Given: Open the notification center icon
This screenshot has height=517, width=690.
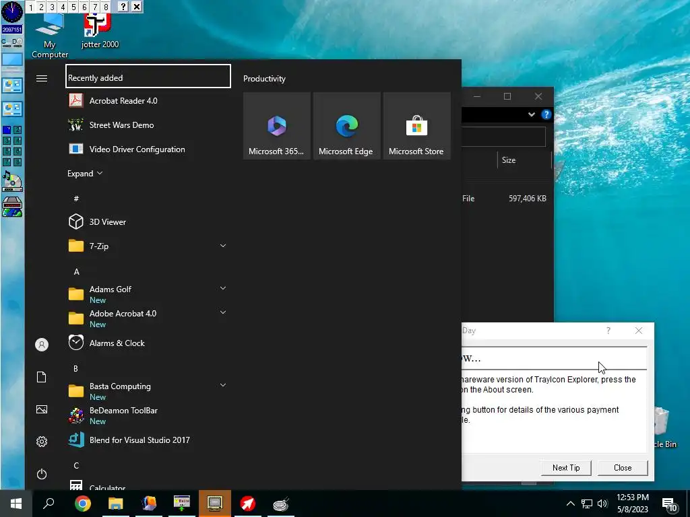Looking at the screenshot, I should coord(669,504).
